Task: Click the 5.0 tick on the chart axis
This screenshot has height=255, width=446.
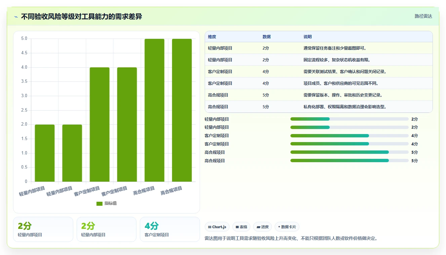Action: tap(24, 39)
